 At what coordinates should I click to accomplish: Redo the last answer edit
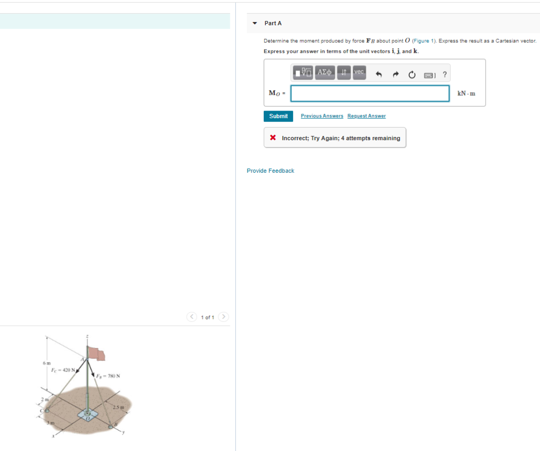pyautogui.click(x=395, y=73)
